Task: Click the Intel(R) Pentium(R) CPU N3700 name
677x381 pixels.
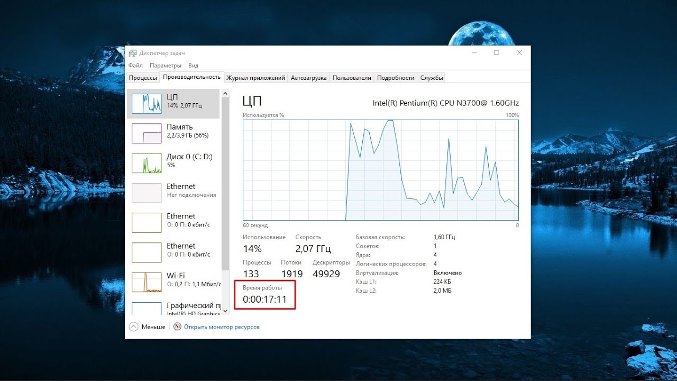Action: click(x=446, y=103)
